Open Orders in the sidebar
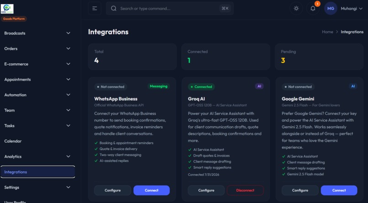The image size is (368, 203). coord(38,49)
